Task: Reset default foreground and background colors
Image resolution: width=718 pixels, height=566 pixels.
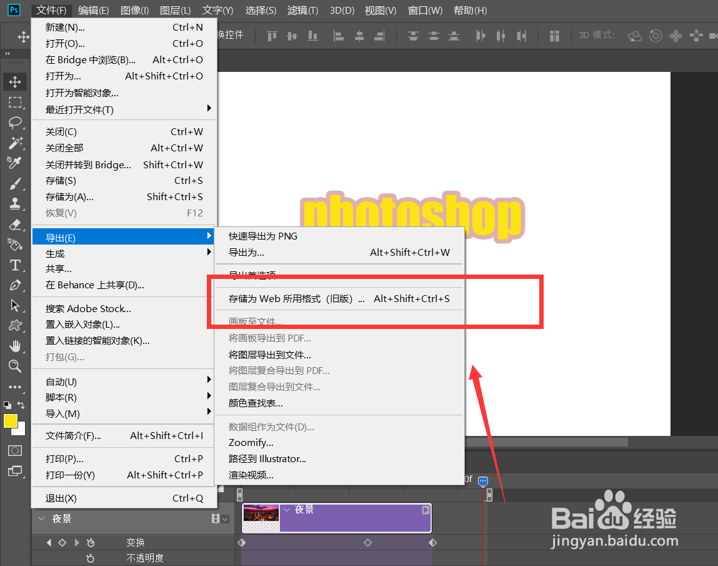Action: (7, 405)
